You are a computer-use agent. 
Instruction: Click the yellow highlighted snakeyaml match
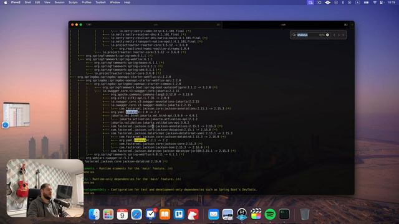click(140, 140)
